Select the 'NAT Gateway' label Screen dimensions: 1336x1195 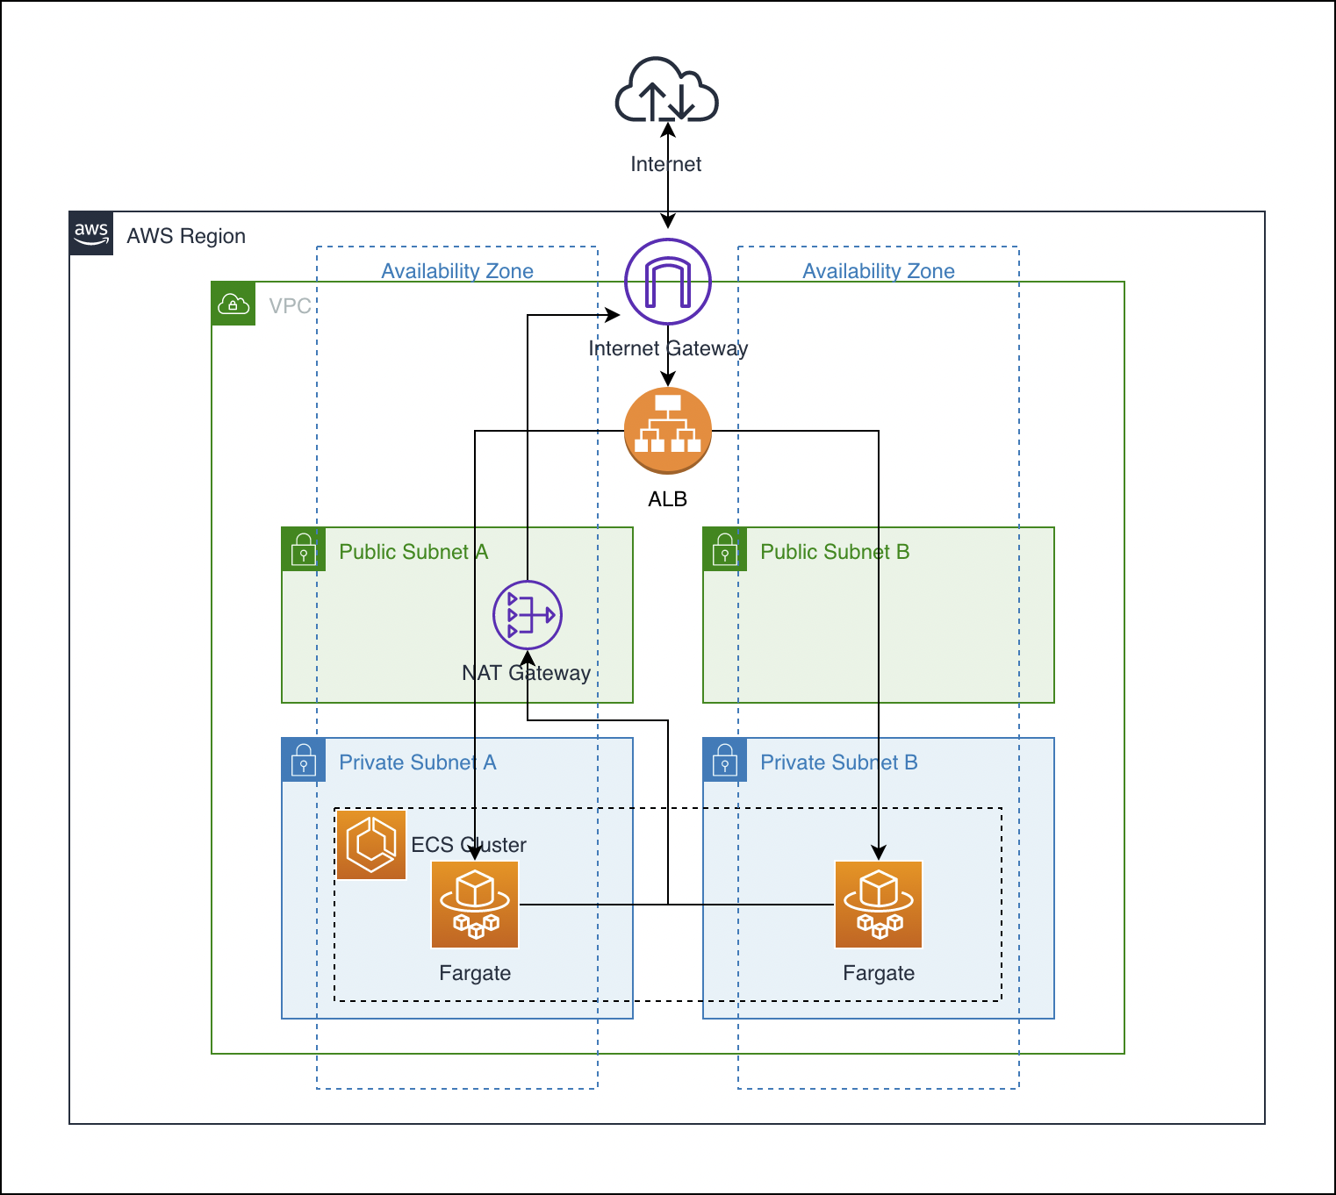pyautogui.click(x=527, y=673)
